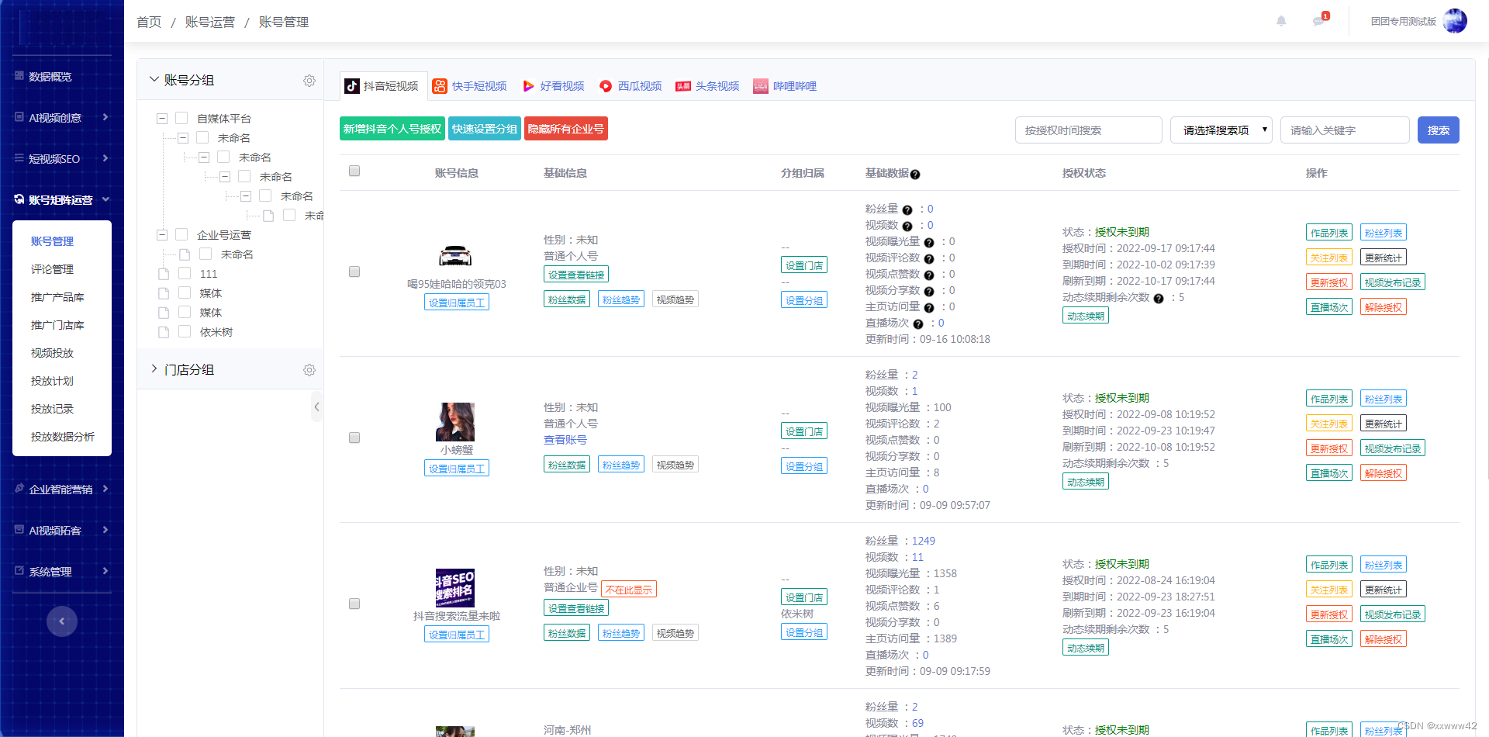Click the 隐藏所有企业号 button
The height and width of the screenshot is (737, 1489).
(566, 129)
